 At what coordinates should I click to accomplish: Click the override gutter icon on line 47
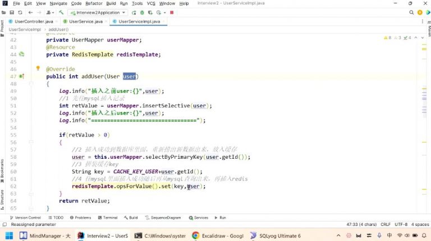coord(21,77)
